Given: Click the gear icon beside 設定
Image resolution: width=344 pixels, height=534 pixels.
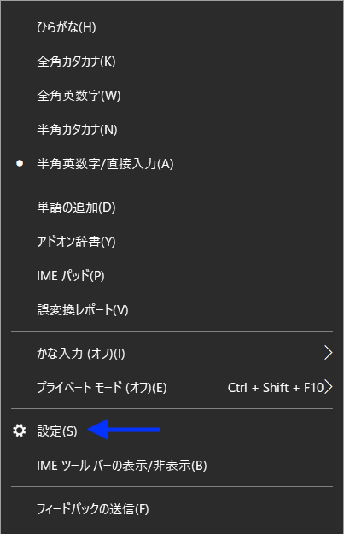Looking at the screenshot, I should point(20,431).
